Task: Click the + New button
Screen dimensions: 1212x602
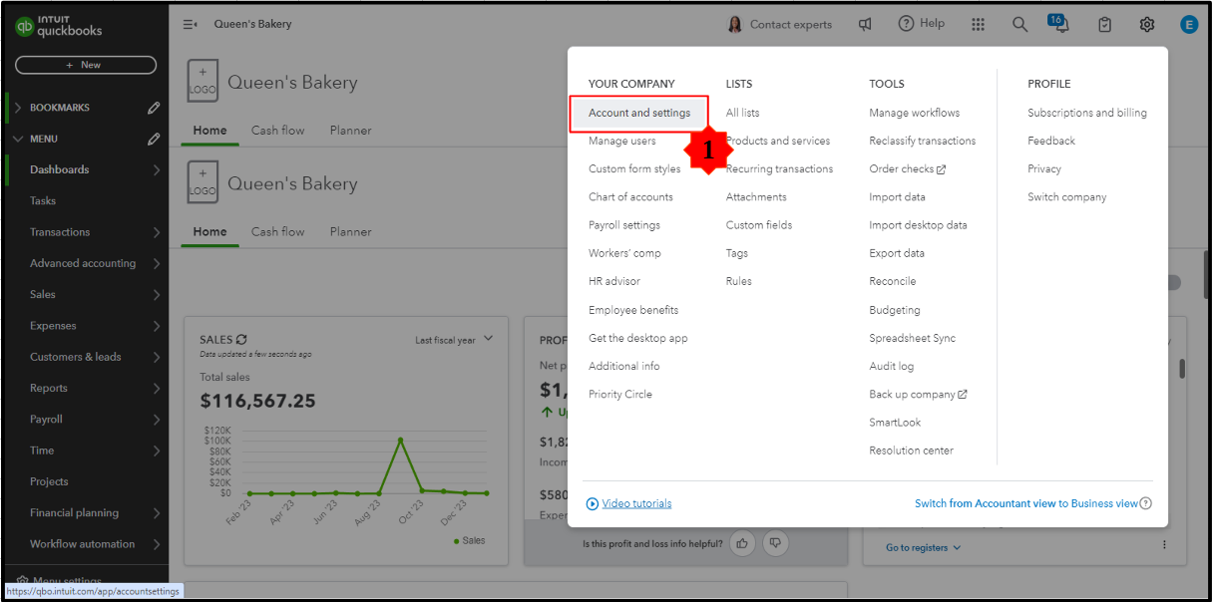Action: point(85,65)
